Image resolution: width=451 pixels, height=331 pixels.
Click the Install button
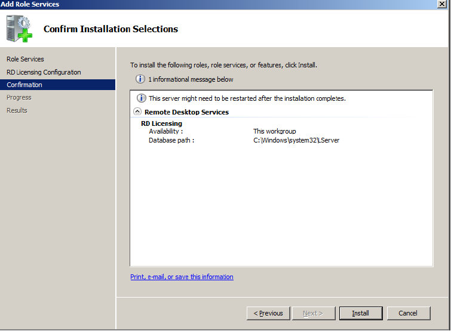pos(361,313)
